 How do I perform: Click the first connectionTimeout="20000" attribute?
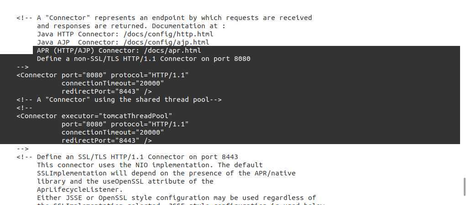pyautogui.click(x=113, y=83)
